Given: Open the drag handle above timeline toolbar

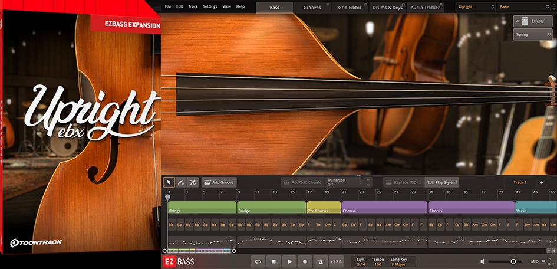Looking at the screenshot, I should click(359, 175).
